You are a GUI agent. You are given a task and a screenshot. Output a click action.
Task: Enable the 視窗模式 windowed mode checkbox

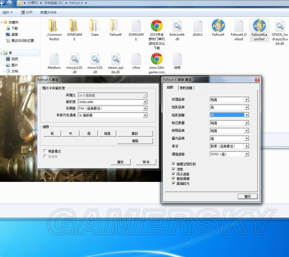45,151
